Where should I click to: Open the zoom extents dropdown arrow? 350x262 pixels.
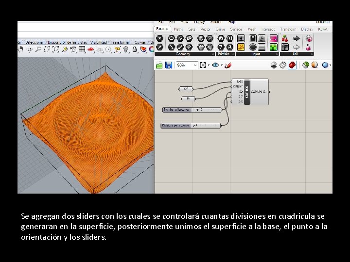(x=209, y=65)
